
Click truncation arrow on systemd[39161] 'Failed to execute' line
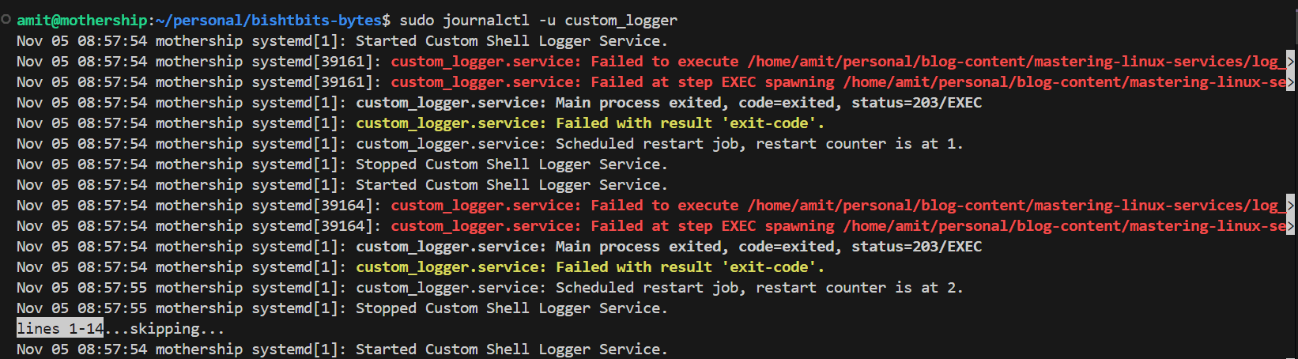1290,62
